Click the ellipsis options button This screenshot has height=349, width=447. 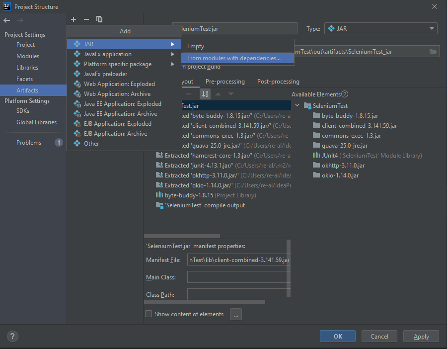(x=236, y=314)
